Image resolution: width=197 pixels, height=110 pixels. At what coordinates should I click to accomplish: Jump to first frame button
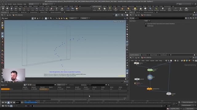point(3,102)
